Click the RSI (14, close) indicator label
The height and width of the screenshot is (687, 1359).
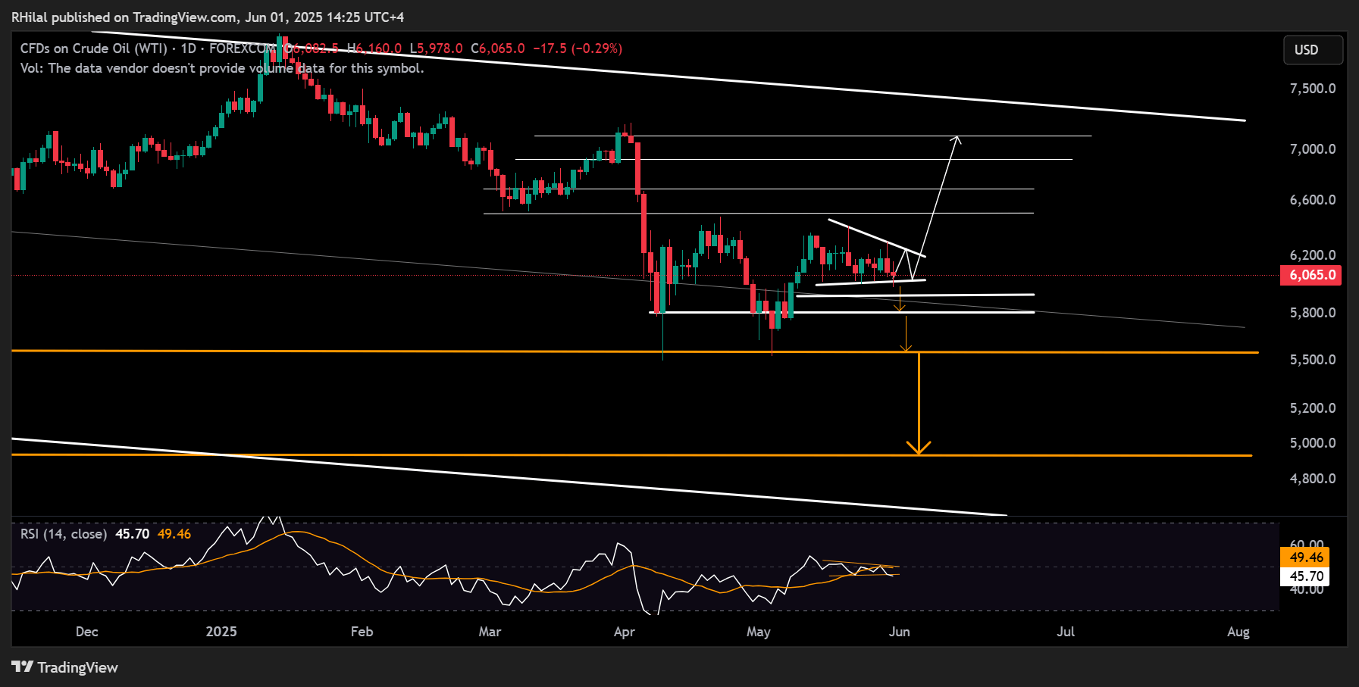click(64, 534)
